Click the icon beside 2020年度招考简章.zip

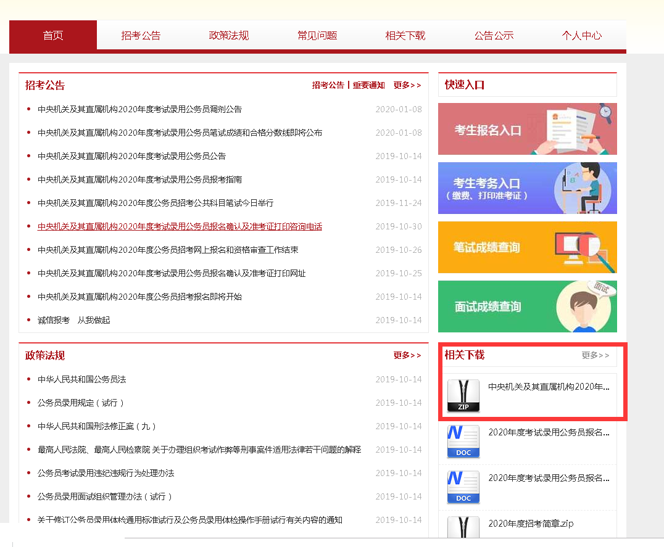tap(463, 527)
